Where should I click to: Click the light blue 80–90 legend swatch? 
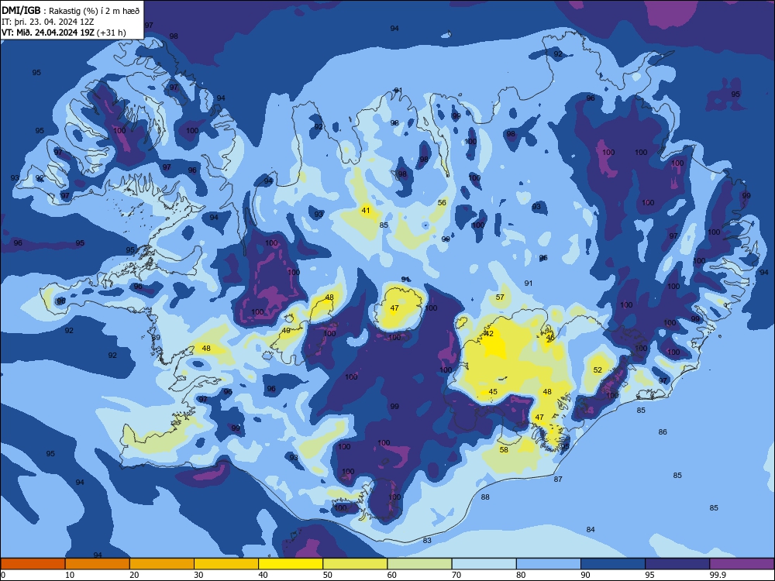pos(549,564)
